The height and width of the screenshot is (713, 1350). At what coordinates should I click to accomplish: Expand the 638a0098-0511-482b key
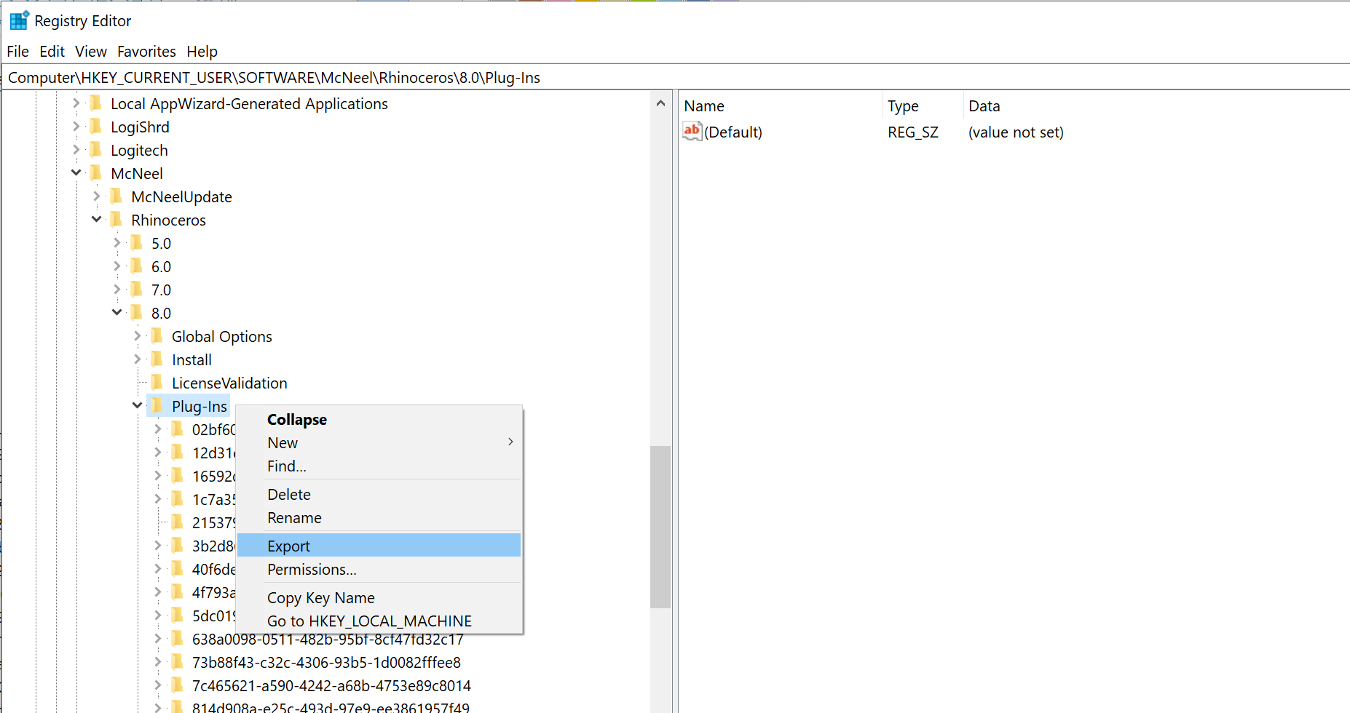[158, 639]
